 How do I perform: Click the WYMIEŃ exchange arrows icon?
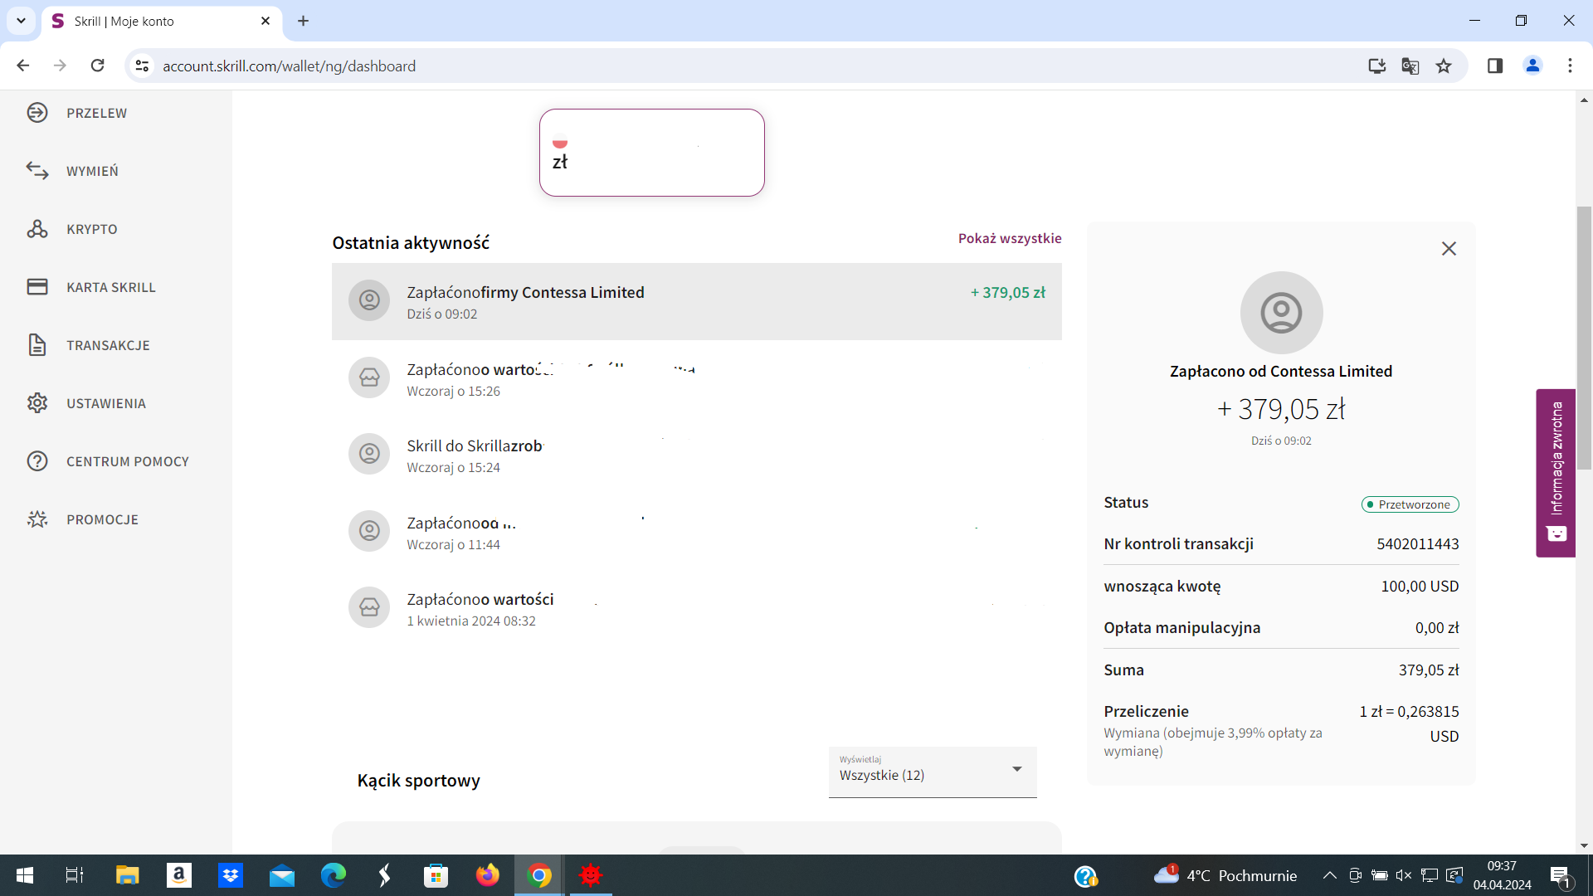coord(37,171)
